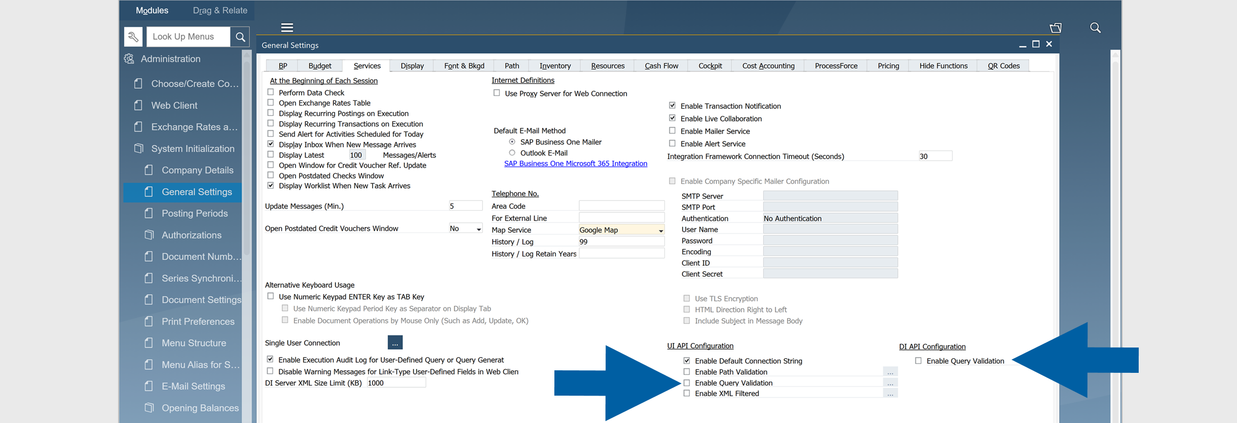Image resolution: width=1237 pixels, height=423 pixels.
Task: Uncheck Display Inbox When New Message Arrives
Action: 271,144
